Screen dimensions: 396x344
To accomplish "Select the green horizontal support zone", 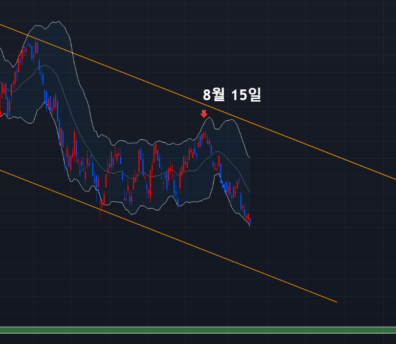I will coord(198,330).
